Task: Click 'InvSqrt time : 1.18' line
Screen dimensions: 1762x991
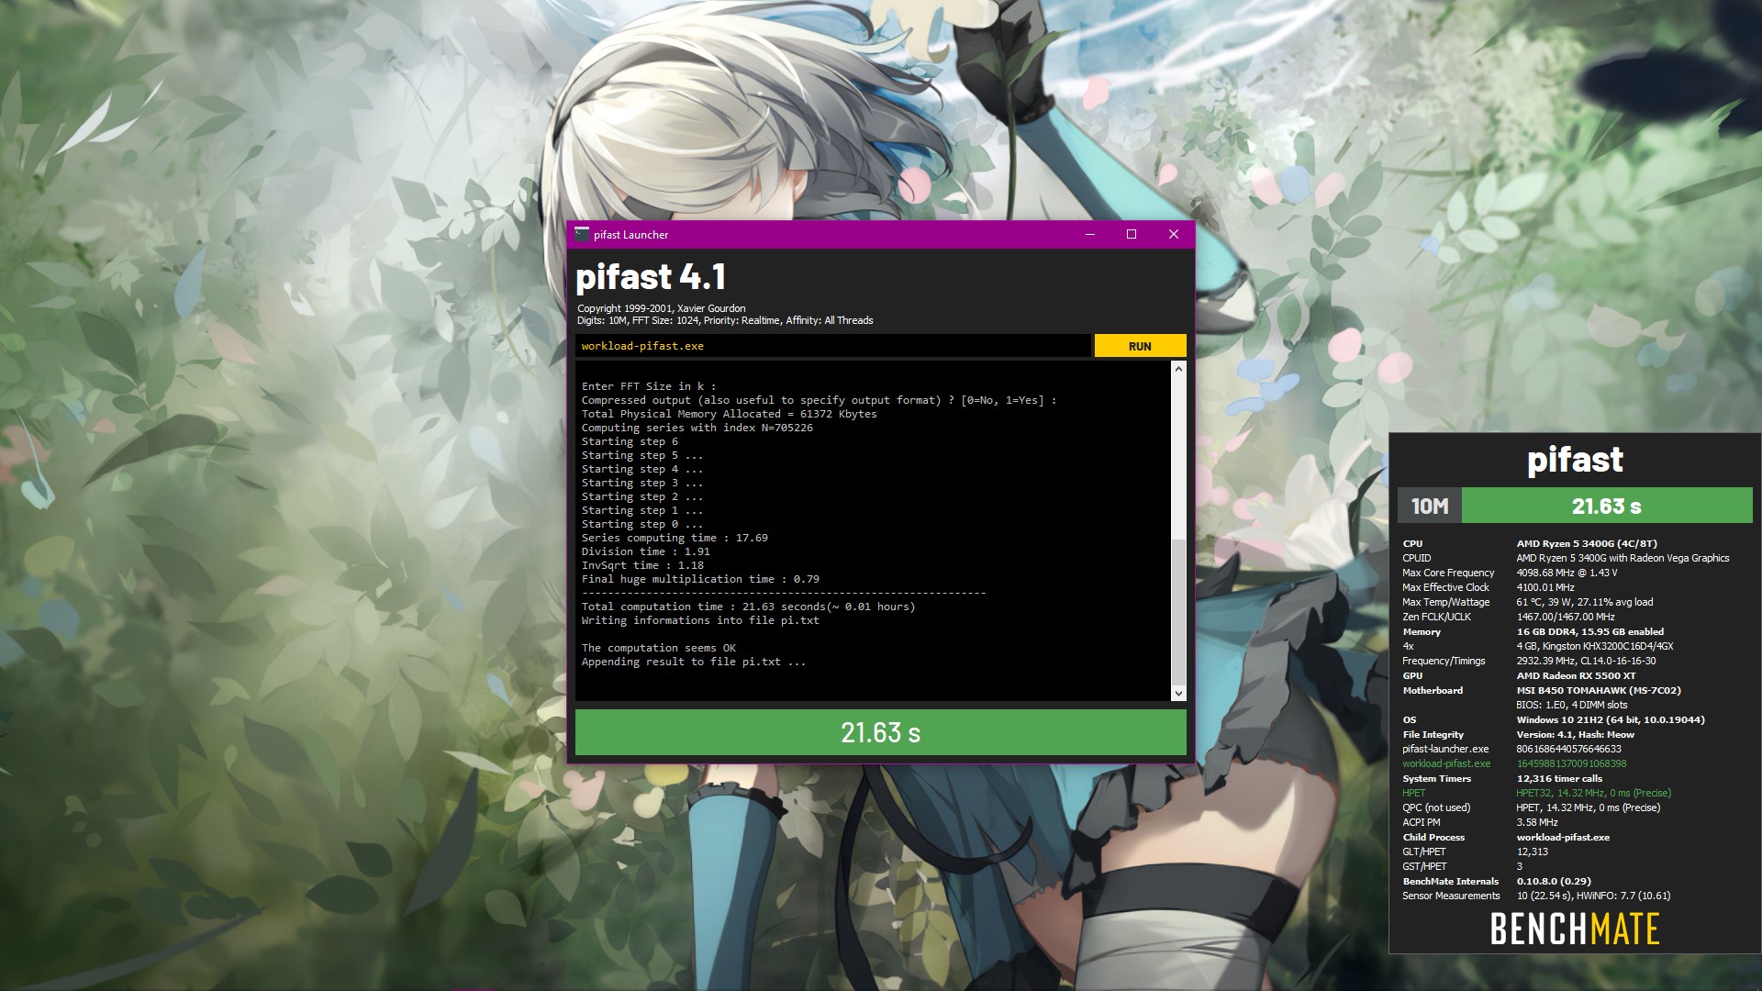Action: [642, 565]
